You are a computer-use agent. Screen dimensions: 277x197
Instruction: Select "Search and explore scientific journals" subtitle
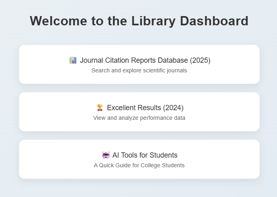(x=139, y=70)
